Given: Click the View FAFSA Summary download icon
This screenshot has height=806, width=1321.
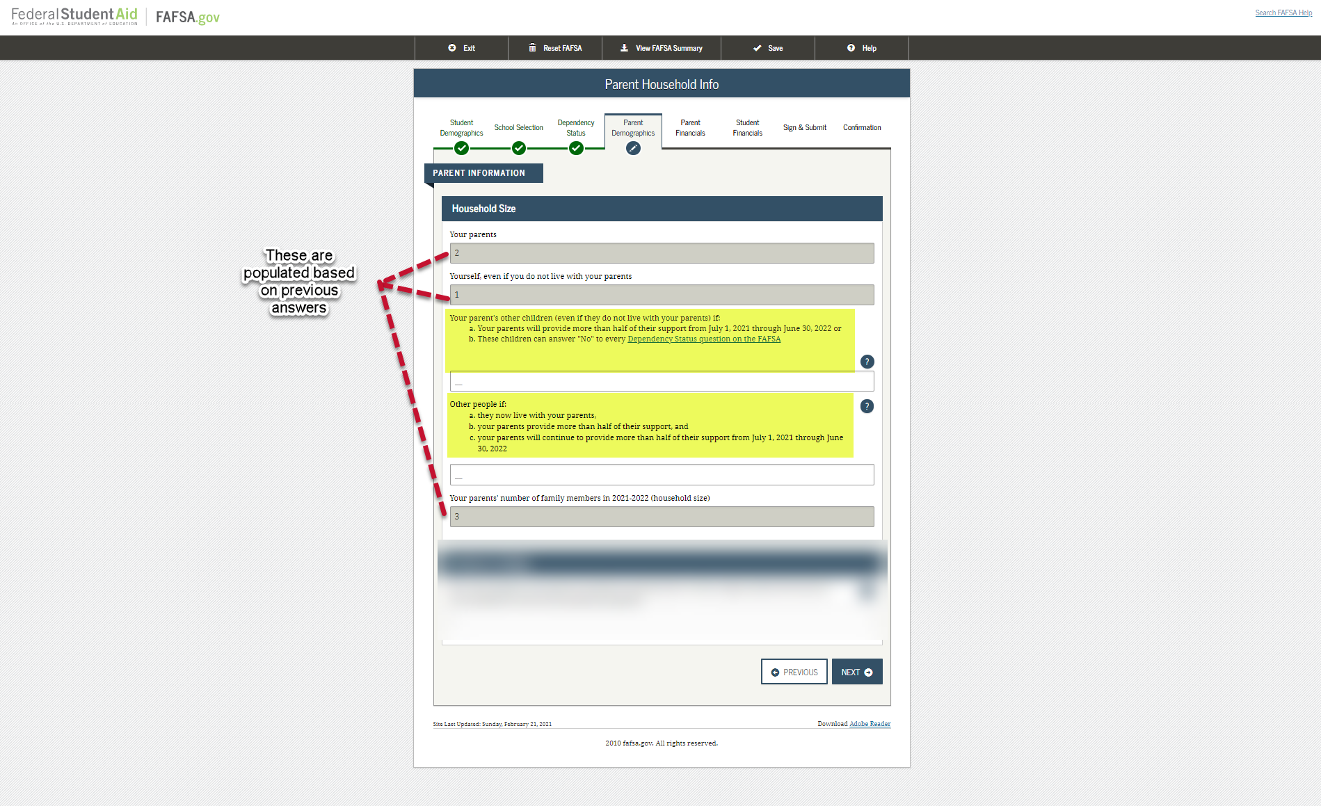Looking at the screenshot, I should 623,48.
